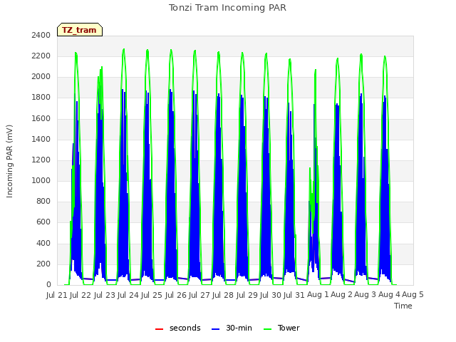Screen dimensions: 456x342
Task: Select the red seconds legend swatch
Action: click(x=159, y=329)
